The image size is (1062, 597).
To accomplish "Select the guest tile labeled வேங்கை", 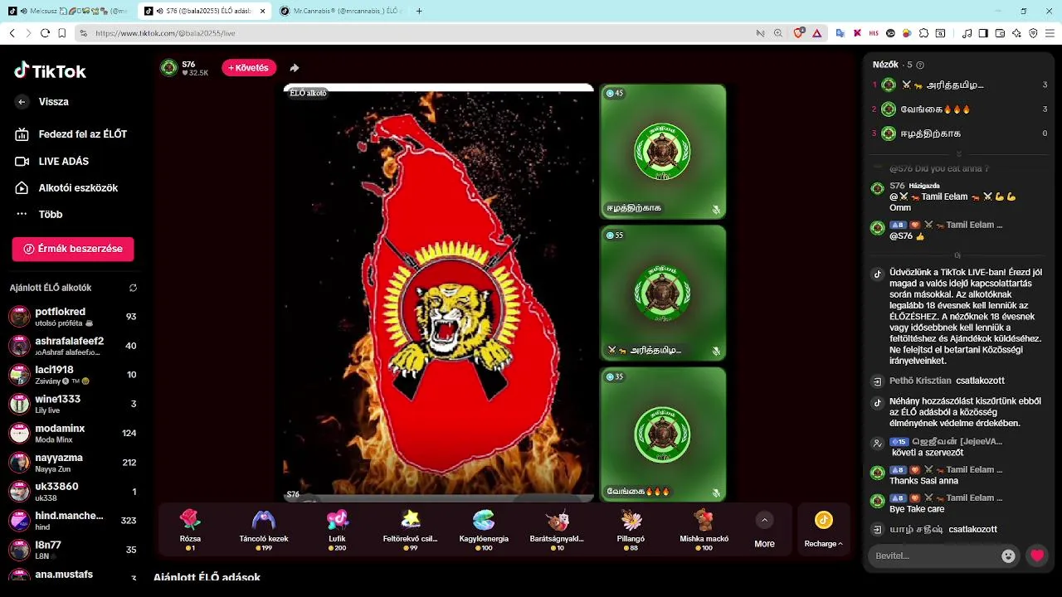I will point(663,434).
